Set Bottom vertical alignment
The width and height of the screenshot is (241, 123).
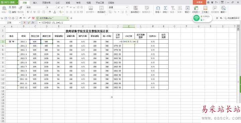(x=74, y=7)
